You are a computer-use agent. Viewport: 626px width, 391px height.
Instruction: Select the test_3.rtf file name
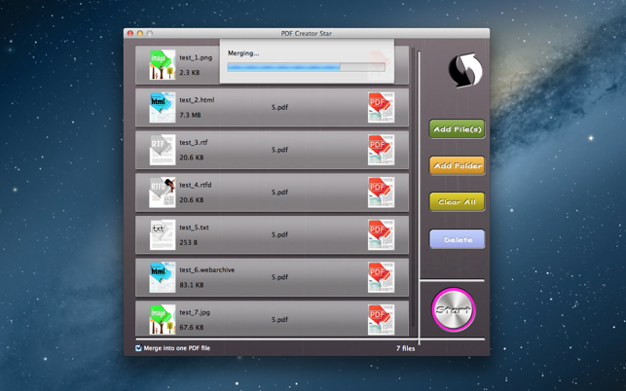194,142
